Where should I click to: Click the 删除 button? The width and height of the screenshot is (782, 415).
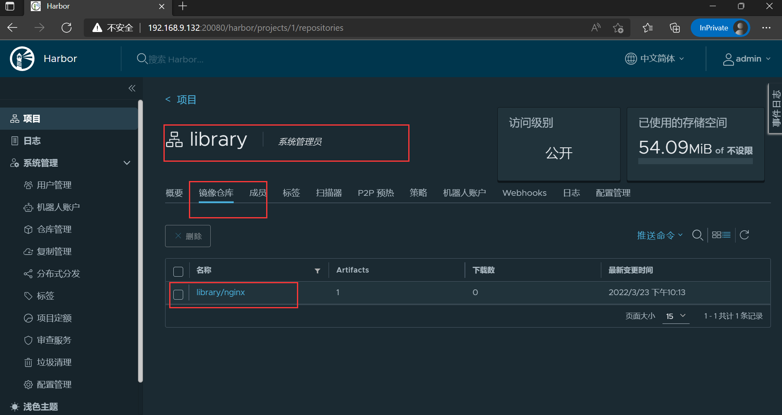coord(188,236)
